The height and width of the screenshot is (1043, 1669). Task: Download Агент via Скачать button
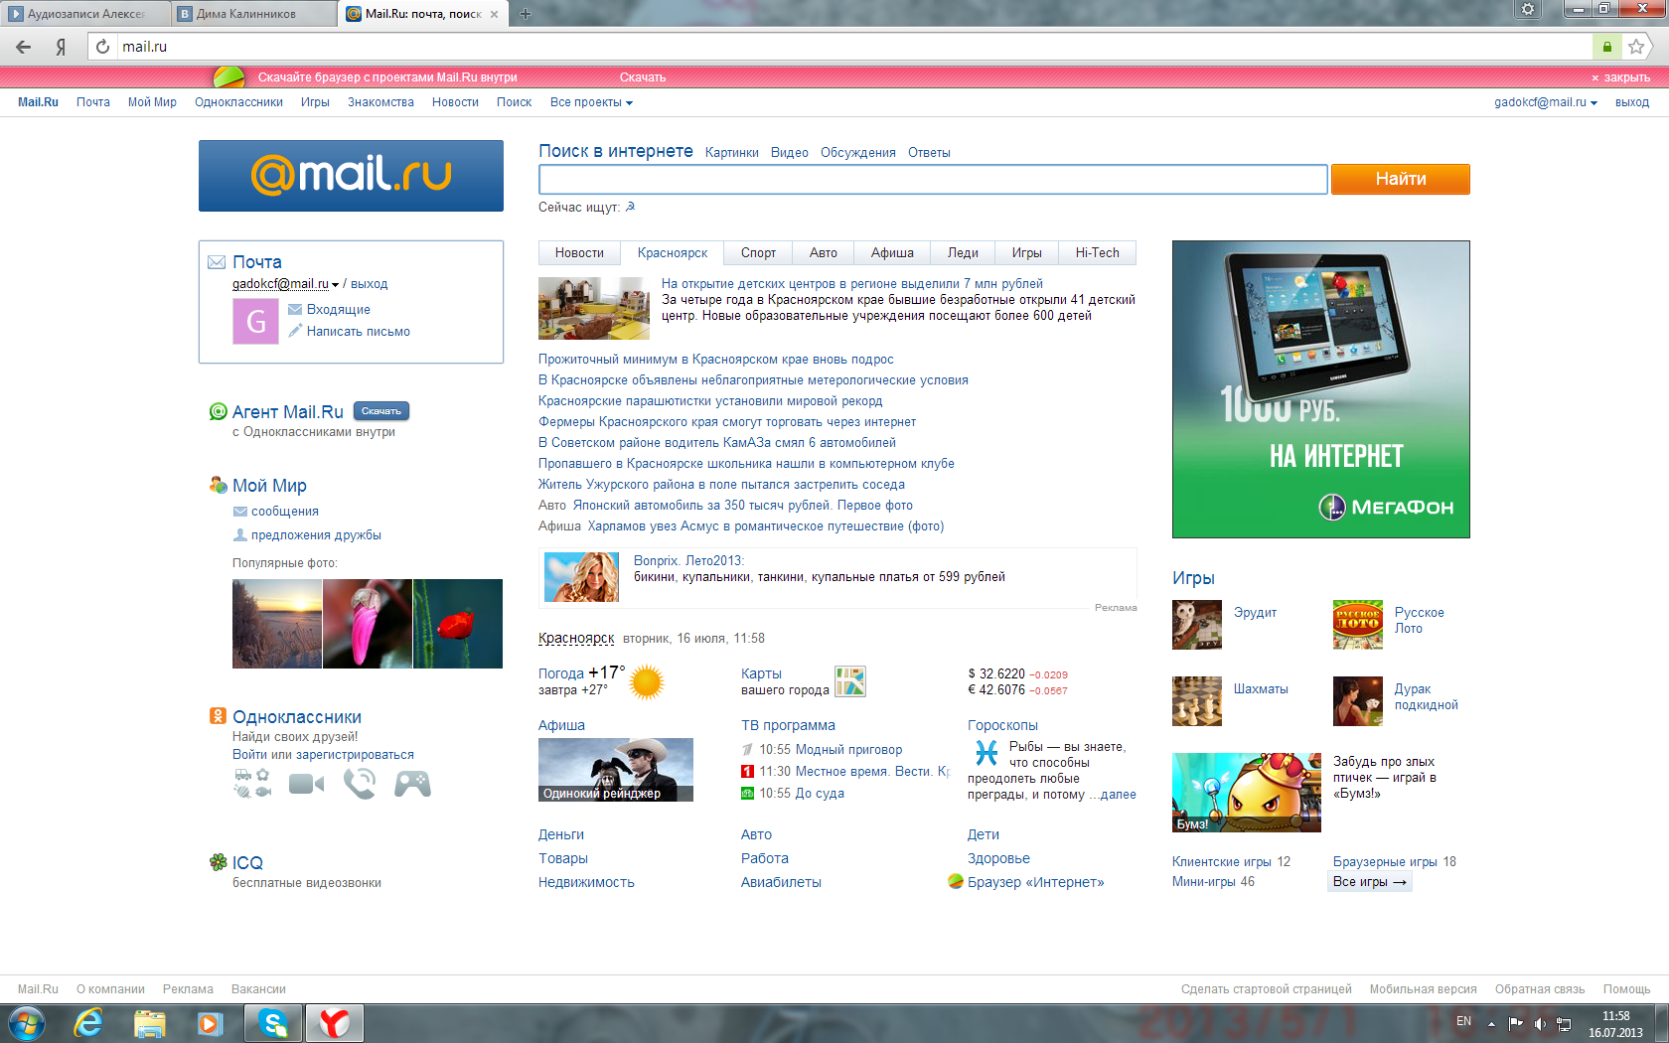pos(381,411)
